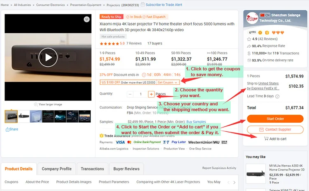
Task: Go to Home breadcrumb
Action: (x=5, y=5)
